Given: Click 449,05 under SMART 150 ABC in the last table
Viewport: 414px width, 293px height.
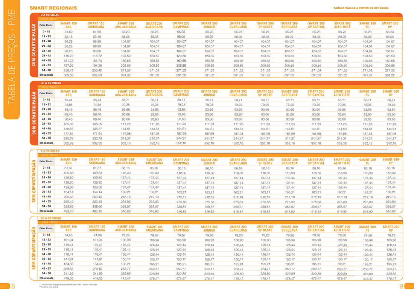Looking at the screenshot, I should (68, 278).
